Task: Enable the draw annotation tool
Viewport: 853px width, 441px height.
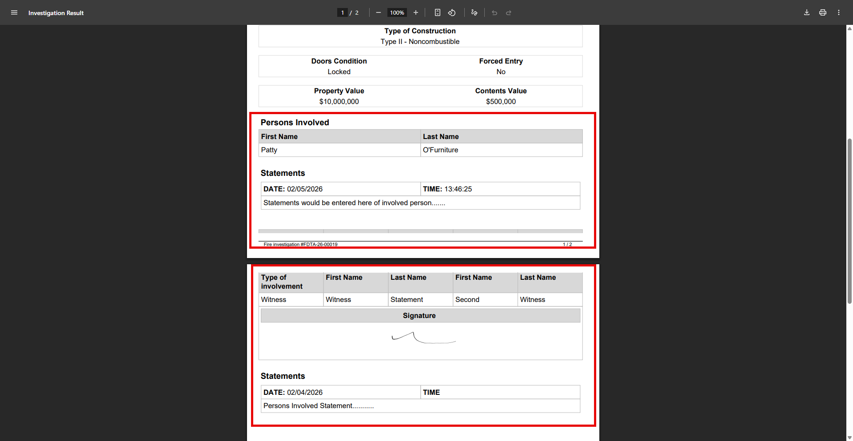Action: 474,12
